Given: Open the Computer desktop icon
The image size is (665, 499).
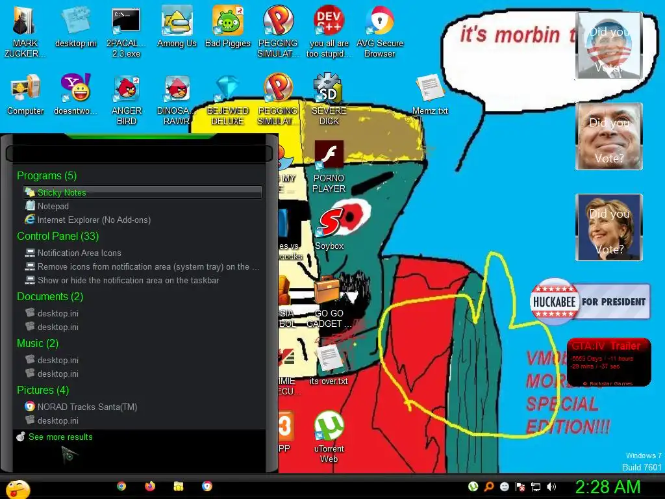Looking at the screenshot, I should click(25, 94).
